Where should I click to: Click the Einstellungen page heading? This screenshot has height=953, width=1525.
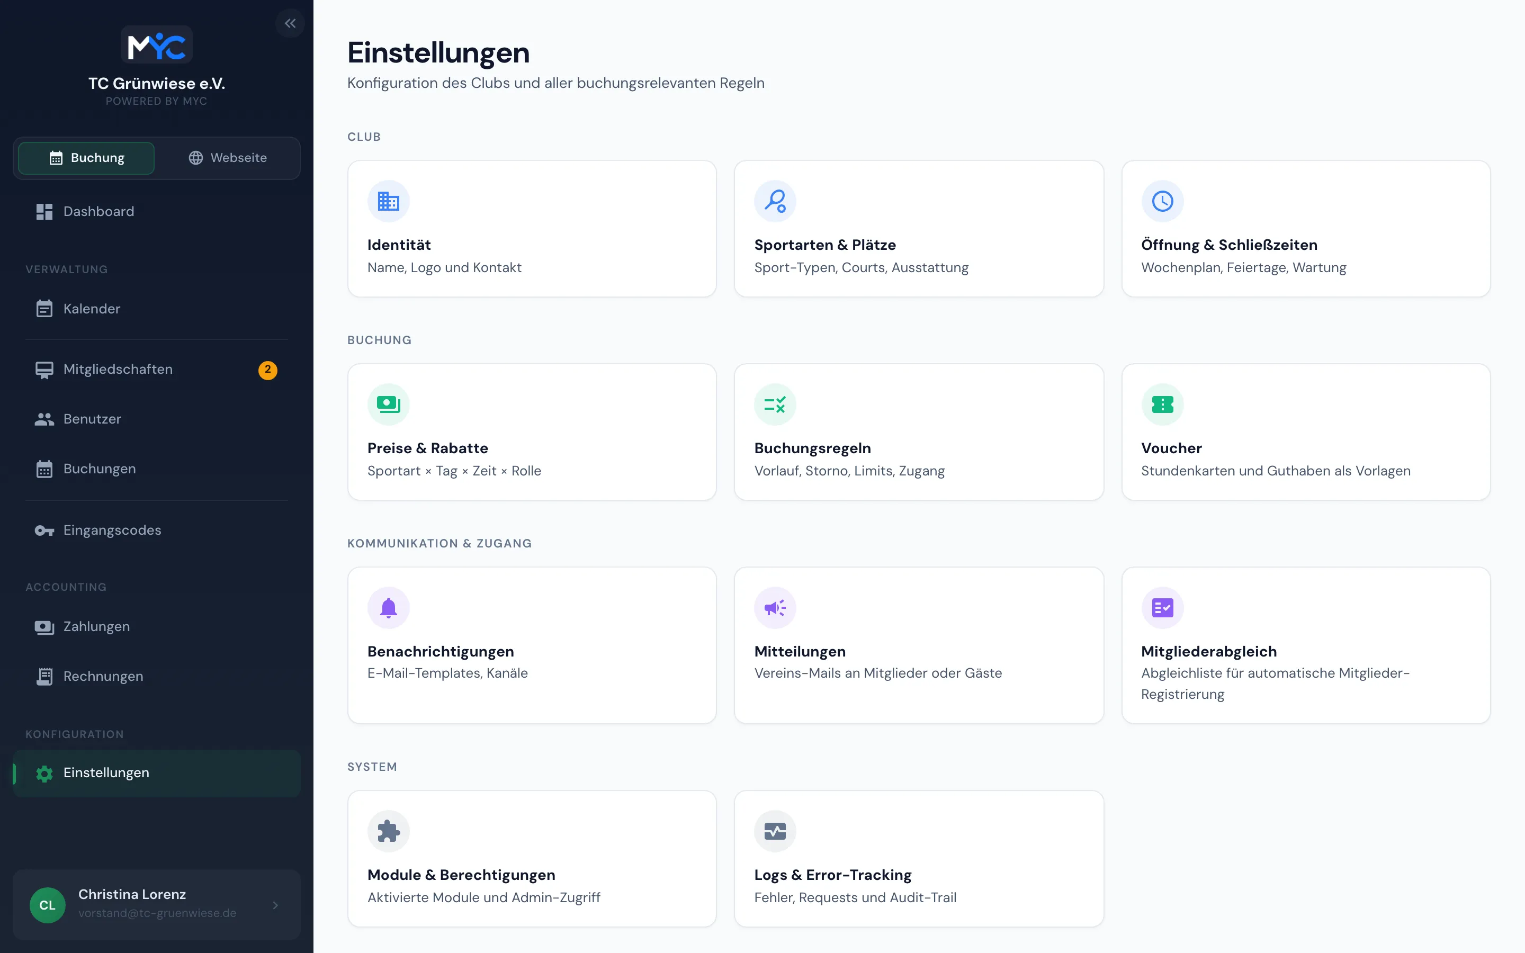[438, 53]
